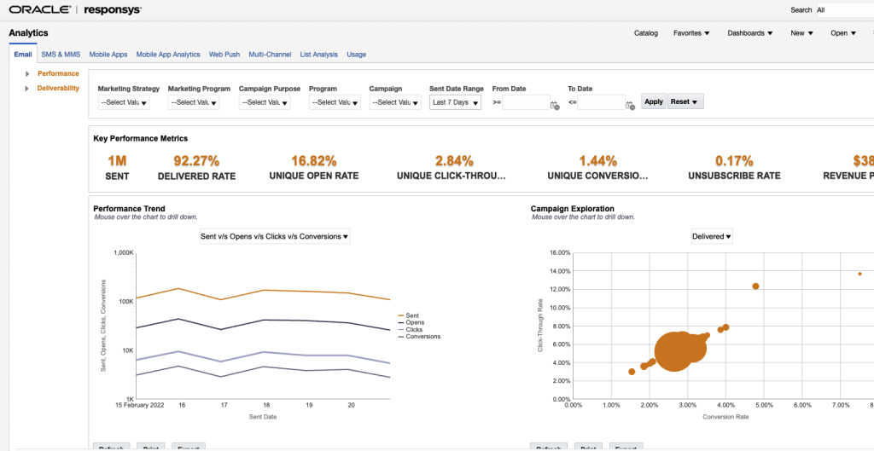Open the New menu
Image resolution: width=874 pixels, height=451 pixels.
click(x=801, y=33)
